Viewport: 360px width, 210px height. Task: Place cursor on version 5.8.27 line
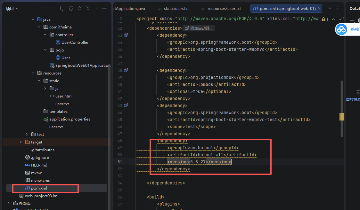tap(199, 162)
